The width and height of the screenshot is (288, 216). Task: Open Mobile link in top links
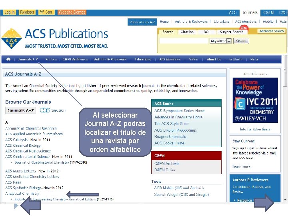268,22
